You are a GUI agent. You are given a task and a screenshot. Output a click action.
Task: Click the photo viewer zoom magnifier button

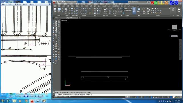click(11, 96)
